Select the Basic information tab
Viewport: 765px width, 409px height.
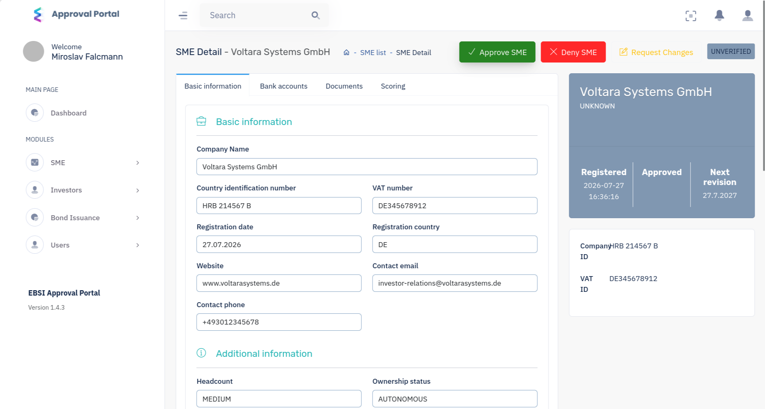213,86
